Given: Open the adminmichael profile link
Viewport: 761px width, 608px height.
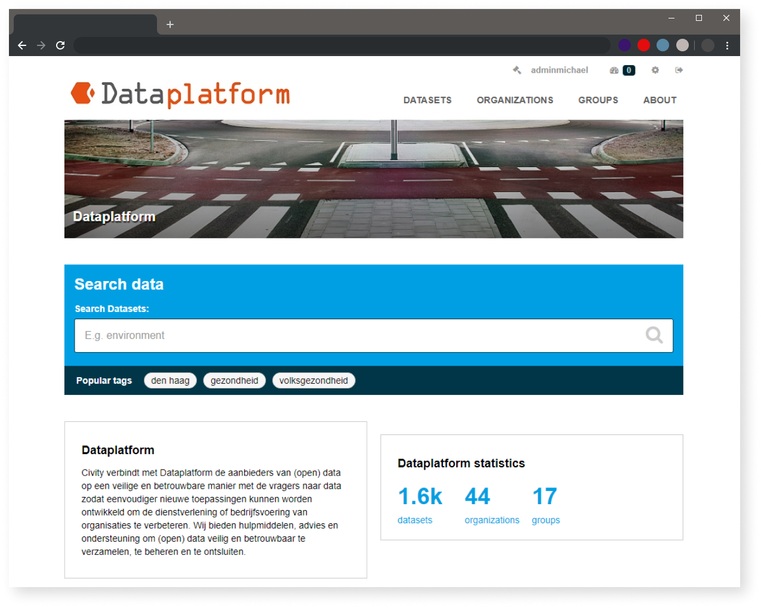Looking at the screenshot, I should click(559, 70).
